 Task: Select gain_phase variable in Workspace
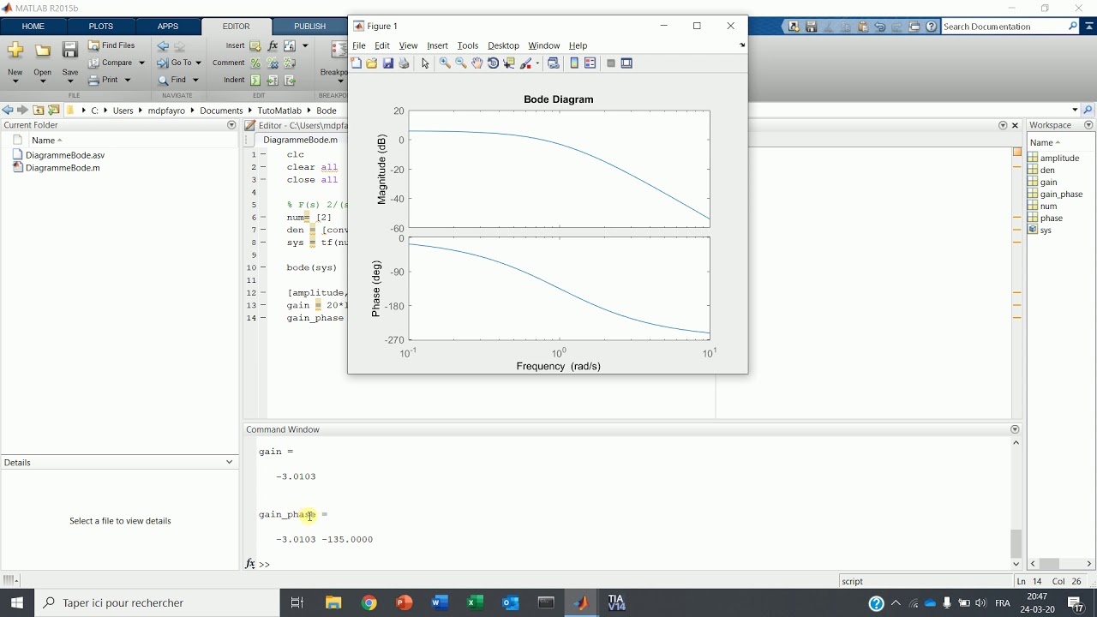tap(1061, 195)
